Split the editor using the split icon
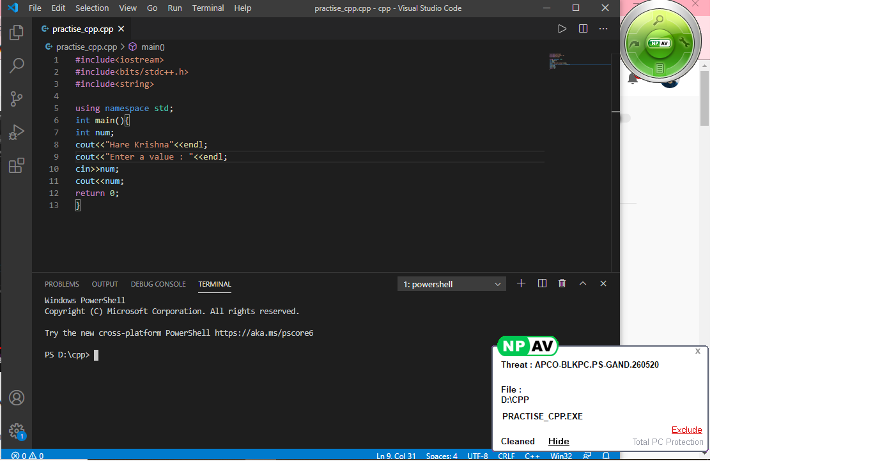Screen dimensions: 873x466 tap(583, 28)
